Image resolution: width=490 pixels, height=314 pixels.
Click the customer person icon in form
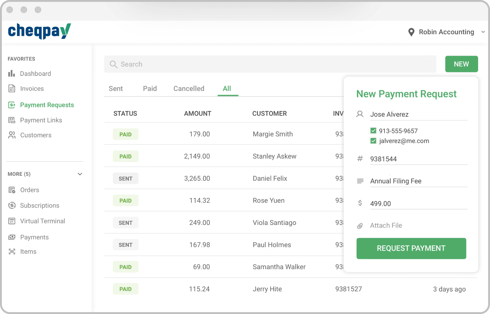(x=360, y=114)
